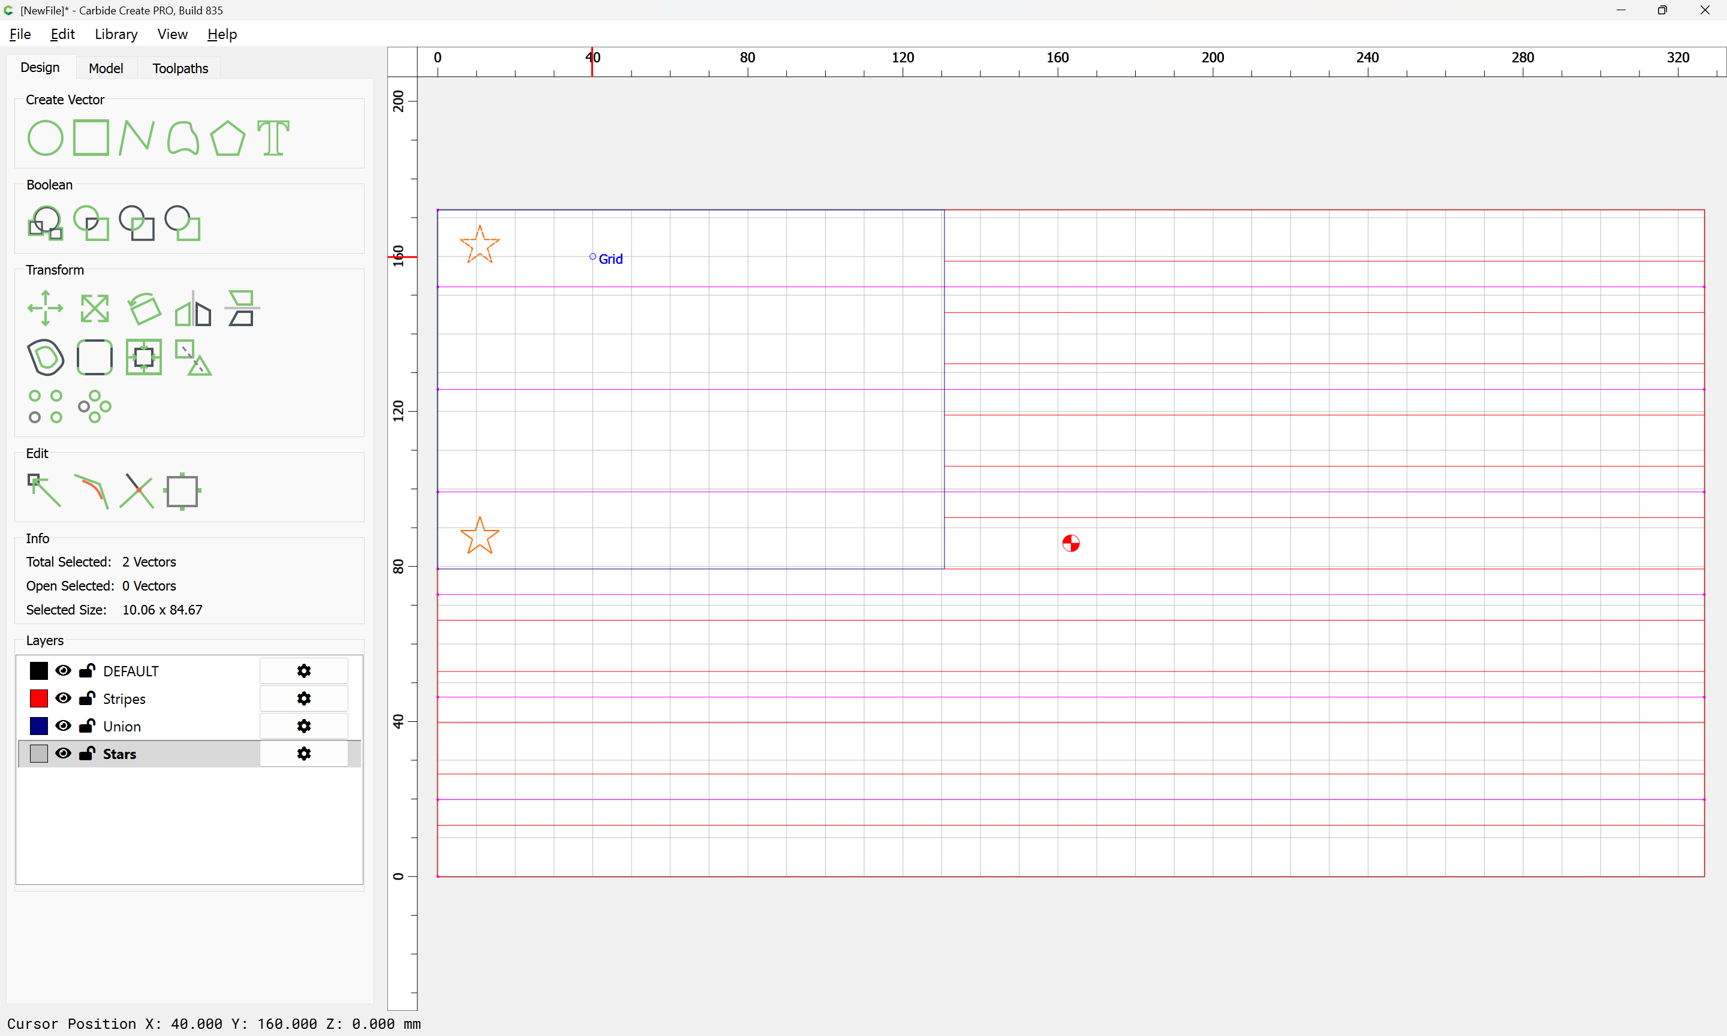This screenshot has width=1727, height=1036.
Task: Open the Library menu
Action: point(116,34)
